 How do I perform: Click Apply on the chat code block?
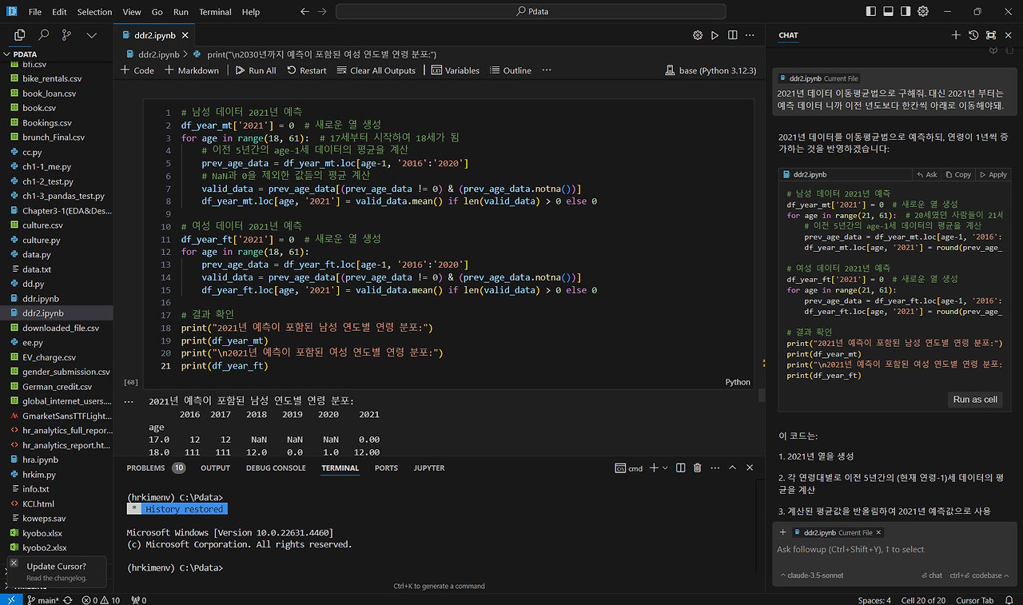point(993,174)
